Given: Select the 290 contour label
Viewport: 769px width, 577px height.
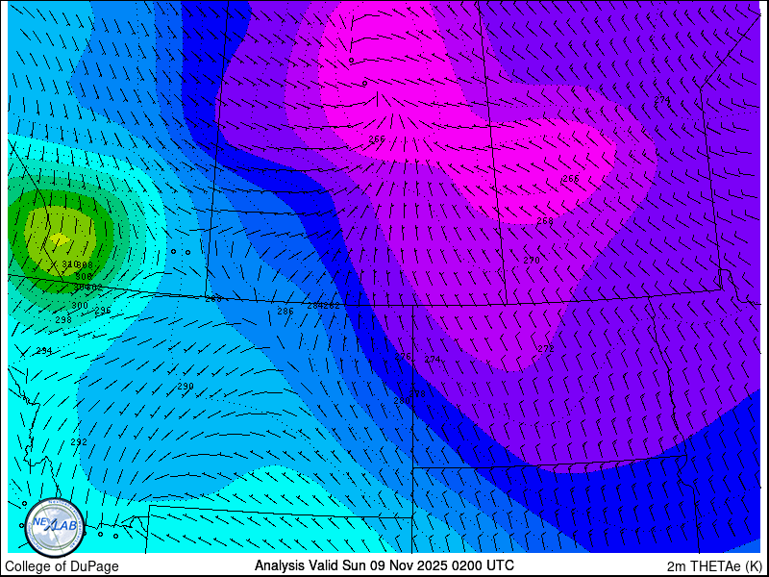Looking at the screenshot, I should click(186, 387).
